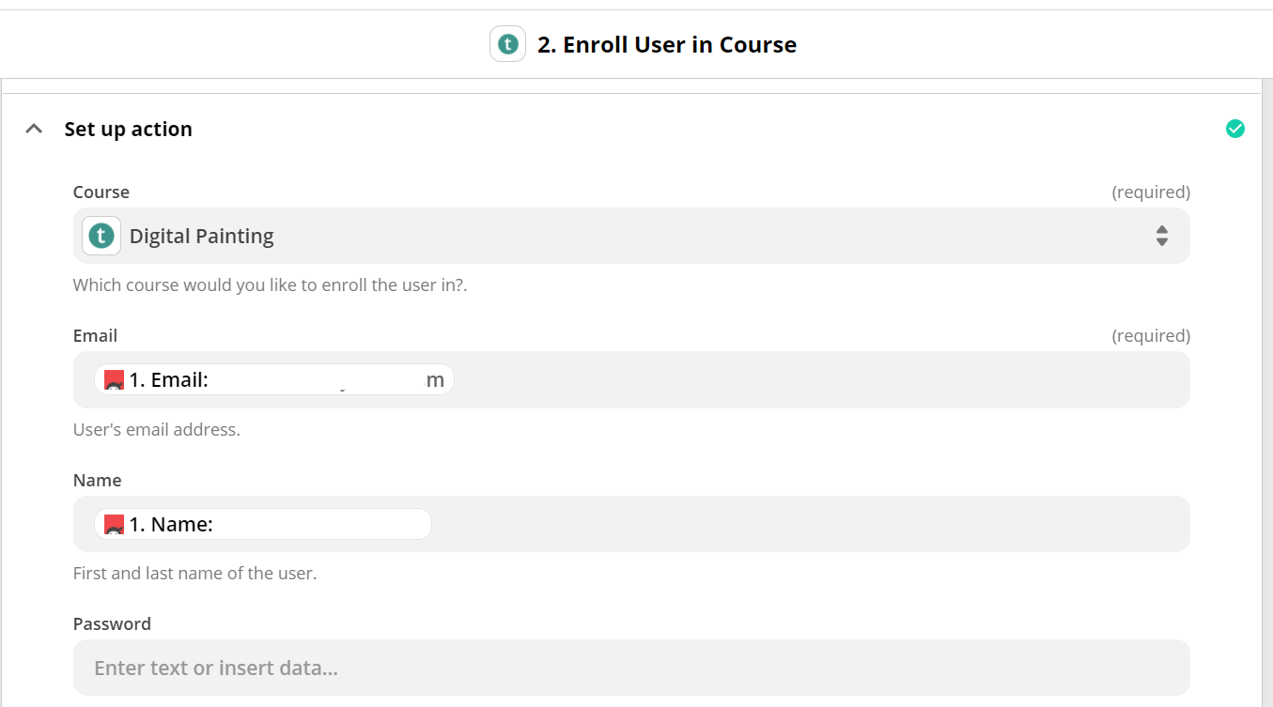Click the Teachable icon in the step header

(x=507, y=44)
